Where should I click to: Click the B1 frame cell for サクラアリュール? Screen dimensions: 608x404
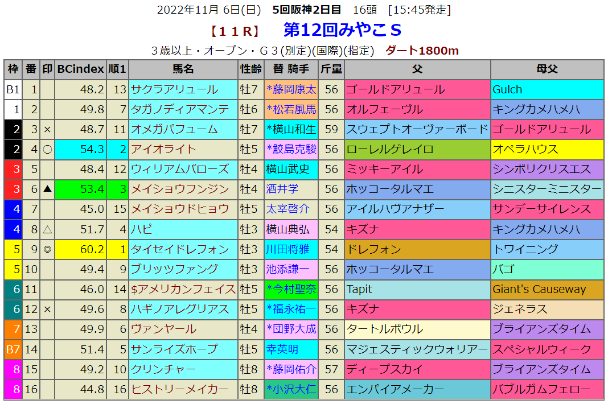click(13, 89)
